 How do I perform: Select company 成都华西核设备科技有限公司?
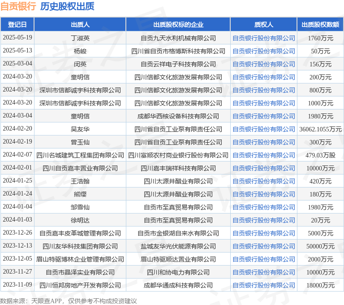[178, 116]
